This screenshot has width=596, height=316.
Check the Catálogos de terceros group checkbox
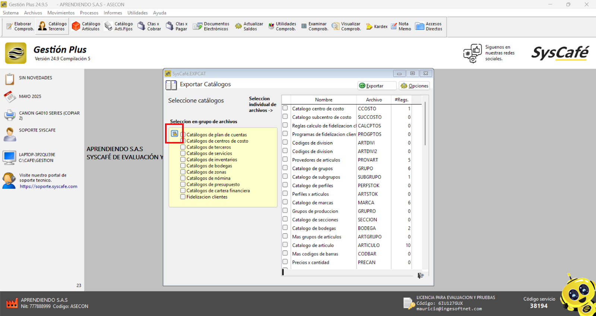[183, 147]
